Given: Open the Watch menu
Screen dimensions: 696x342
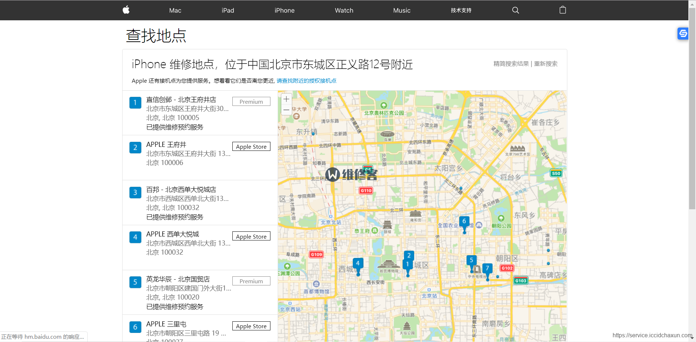Looking at the screenshot, I should (x=344, y=11).
